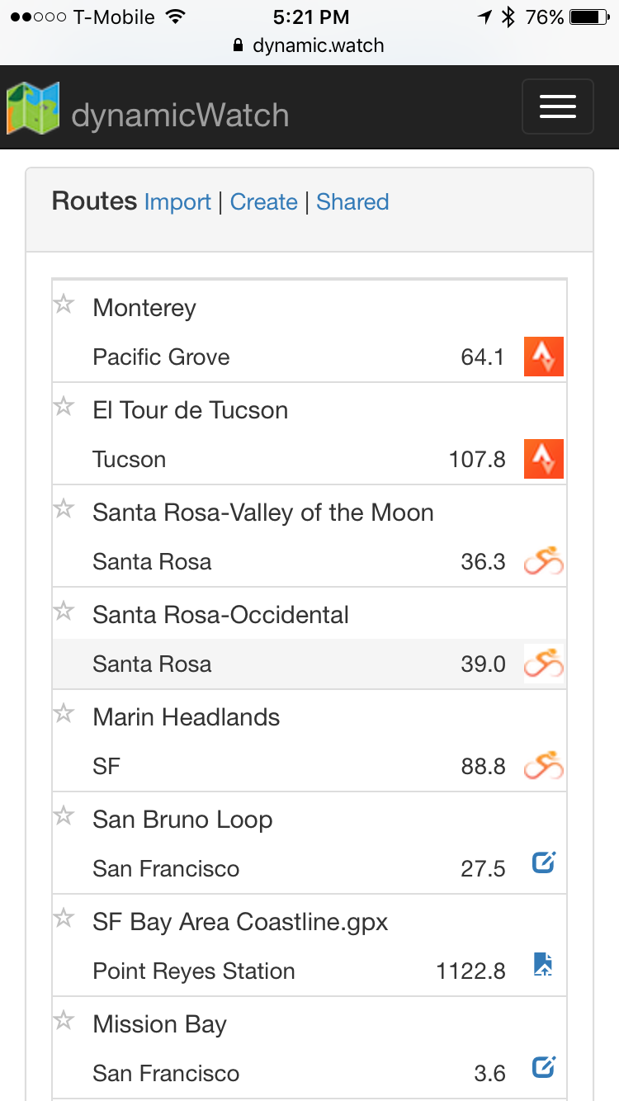Click the Strava icon on Monterey route
Viewport: 619px width, 1101px height.
pos(543,357)
